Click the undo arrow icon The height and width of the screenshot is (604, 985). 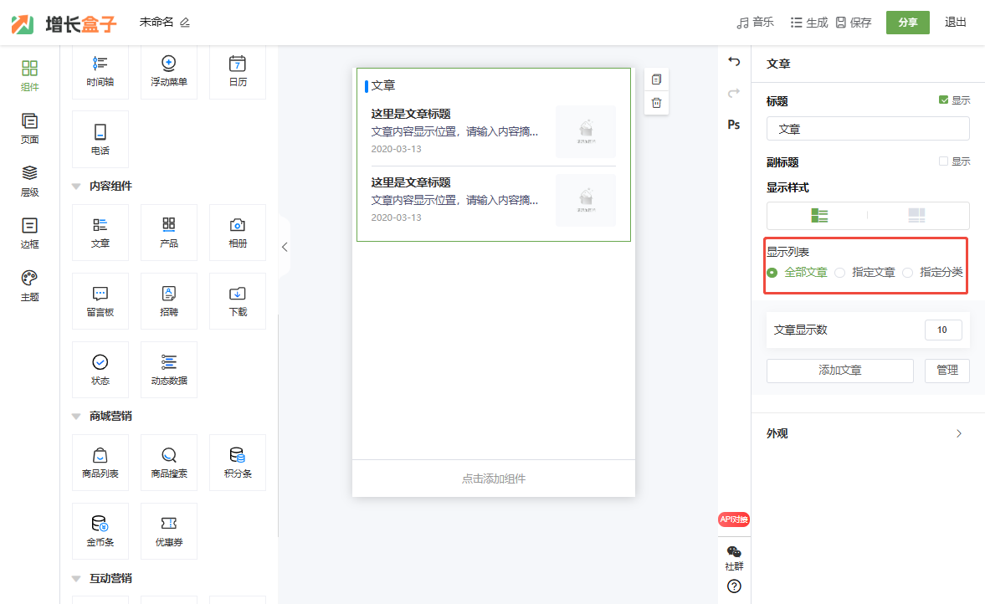click(x=734, y=62)
